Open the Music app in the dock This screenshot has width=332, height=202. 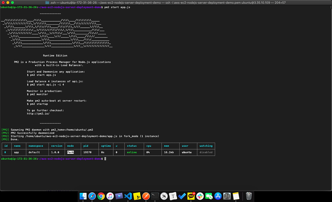coord(110,196)
